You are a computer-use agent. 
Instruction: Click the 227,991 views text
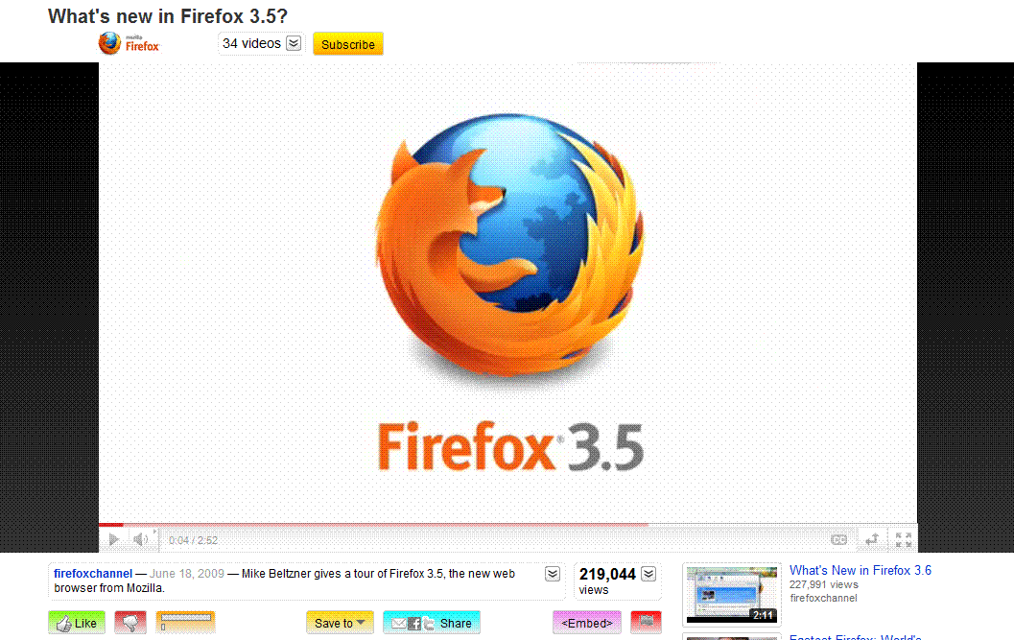point(823,584)
